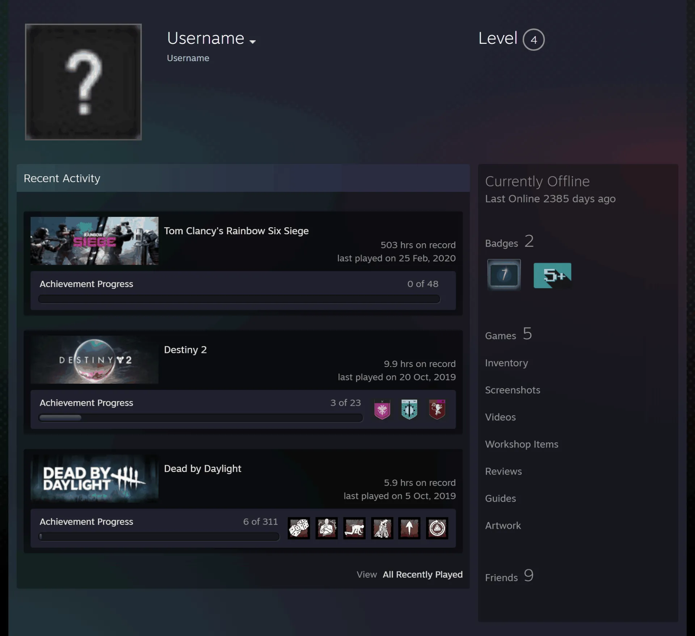Open the Games 5 link

(509, 334)
